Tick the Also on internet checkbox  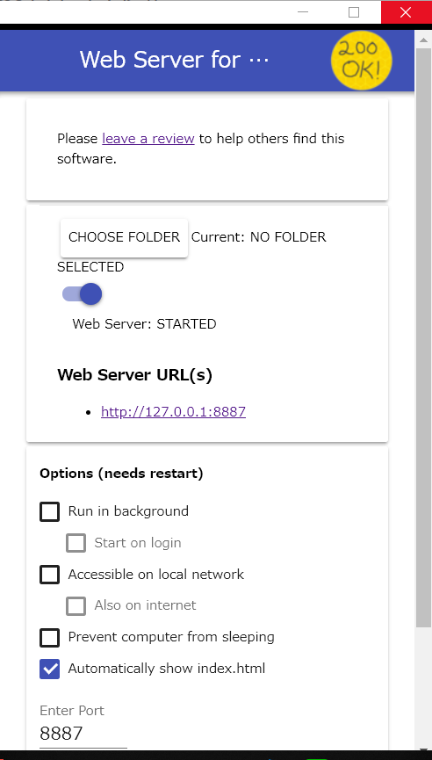pos(76,606)
